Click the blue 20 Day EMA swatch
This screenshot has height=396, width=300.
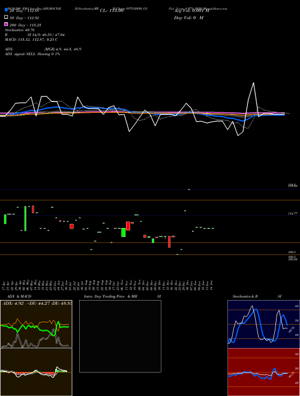pyautogui.click(x=6, y=10)
